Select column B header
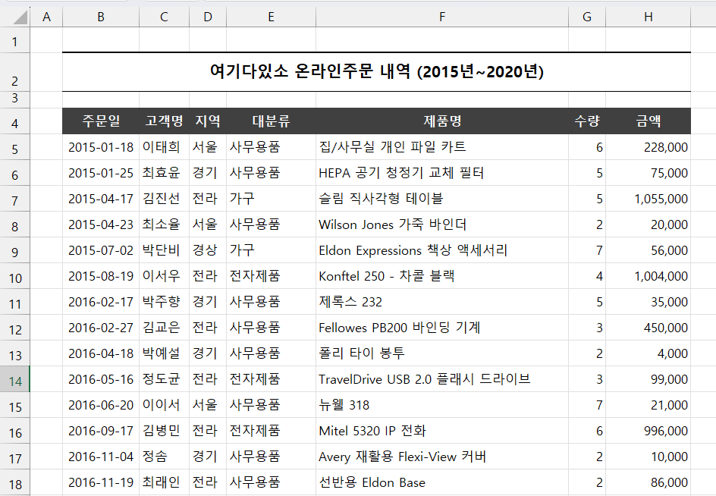716x496 pixels. pos(101,17)
